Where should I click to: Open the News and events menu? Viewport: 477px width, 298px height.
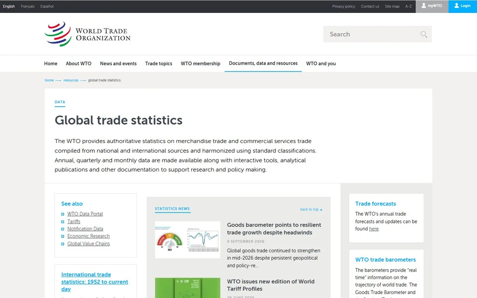118,64
